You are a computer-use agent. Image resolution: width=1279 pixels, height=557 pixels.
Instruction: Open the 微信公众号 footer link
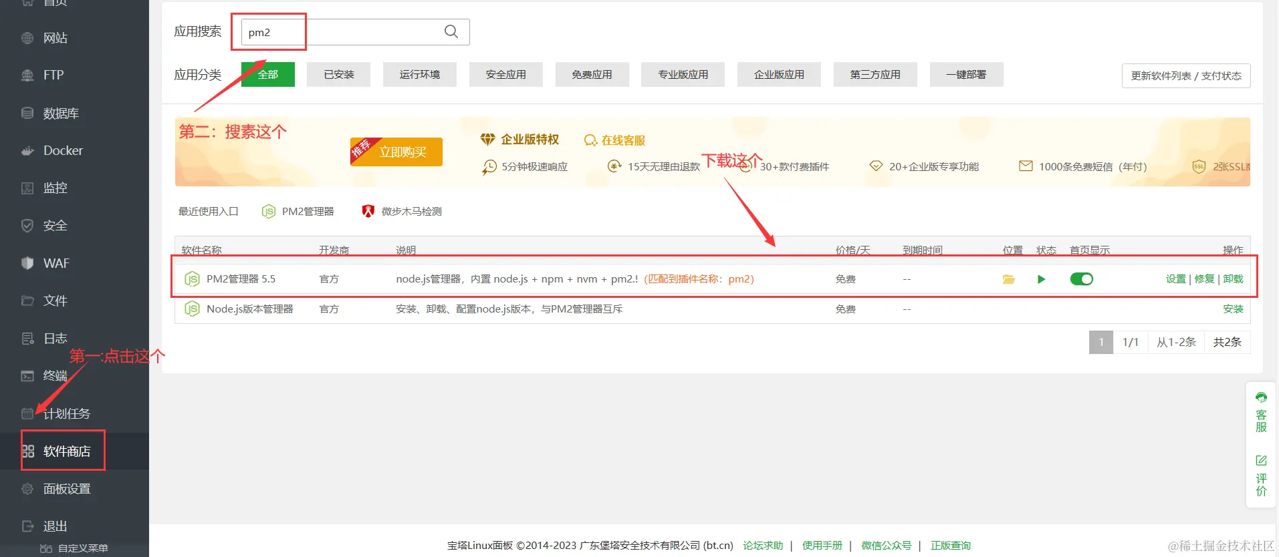click(x=887, y=546)
